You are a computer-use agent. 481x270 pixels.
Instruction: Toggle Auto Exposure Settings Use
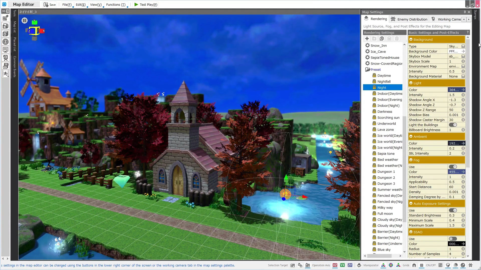(x=453, y=210)
